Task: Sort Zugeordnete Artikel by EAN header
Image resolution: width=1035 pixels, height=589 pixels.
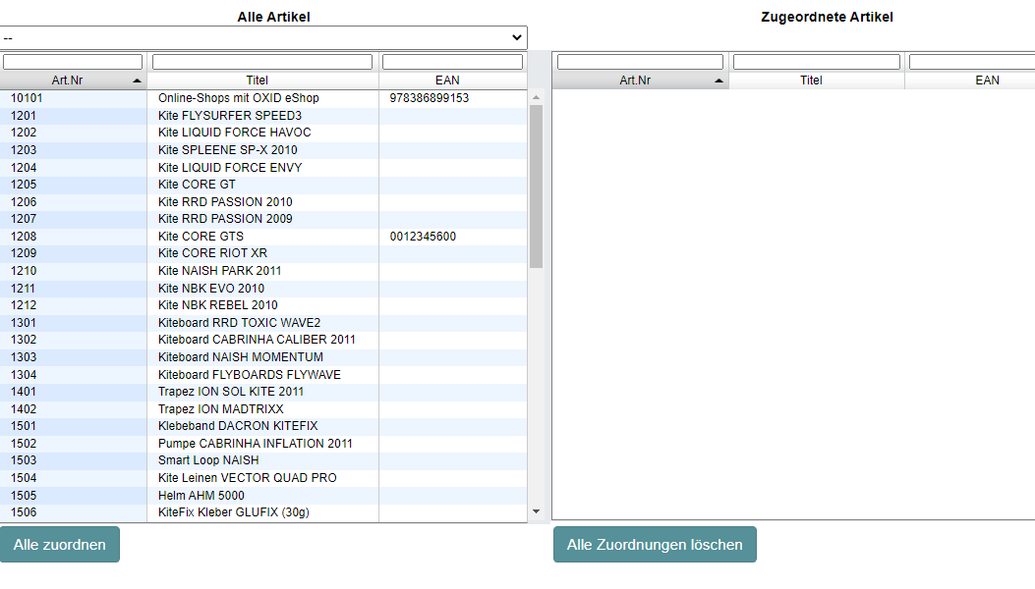Action: tap(970, 80)
